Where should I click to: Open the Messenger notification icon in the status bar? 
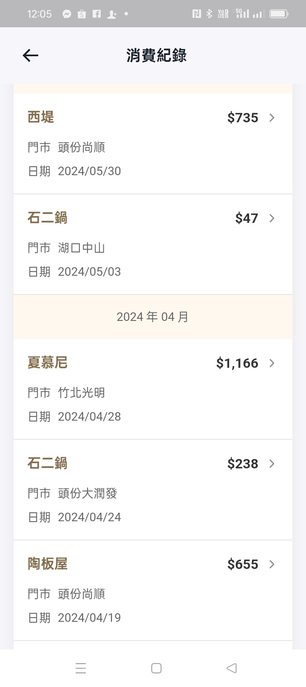[x=67, y=14]
